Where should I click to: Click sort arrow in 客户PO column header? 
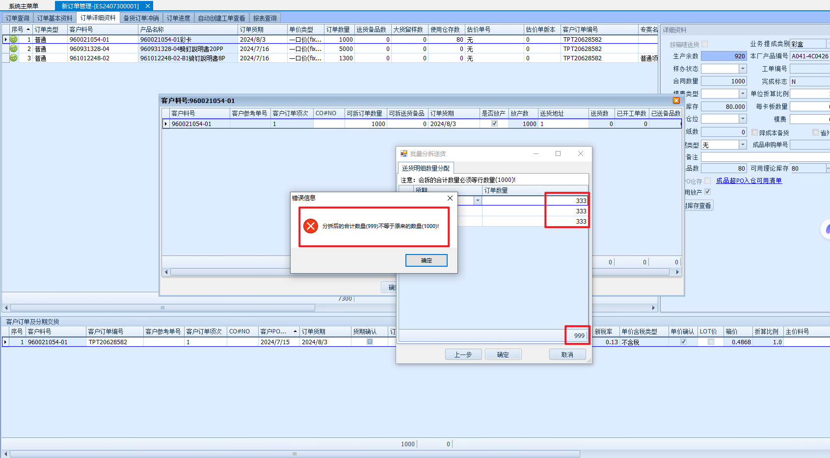click(295, 331)
